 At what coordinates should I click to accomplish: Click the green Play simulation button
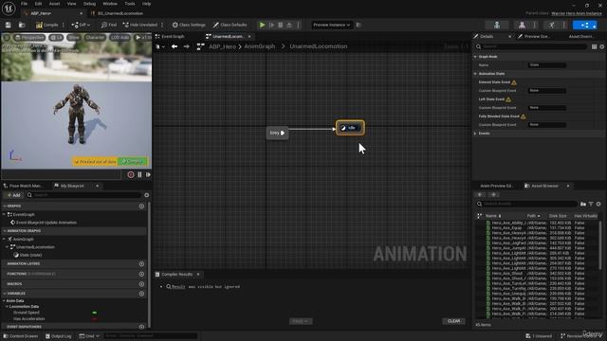click(262, 25)
